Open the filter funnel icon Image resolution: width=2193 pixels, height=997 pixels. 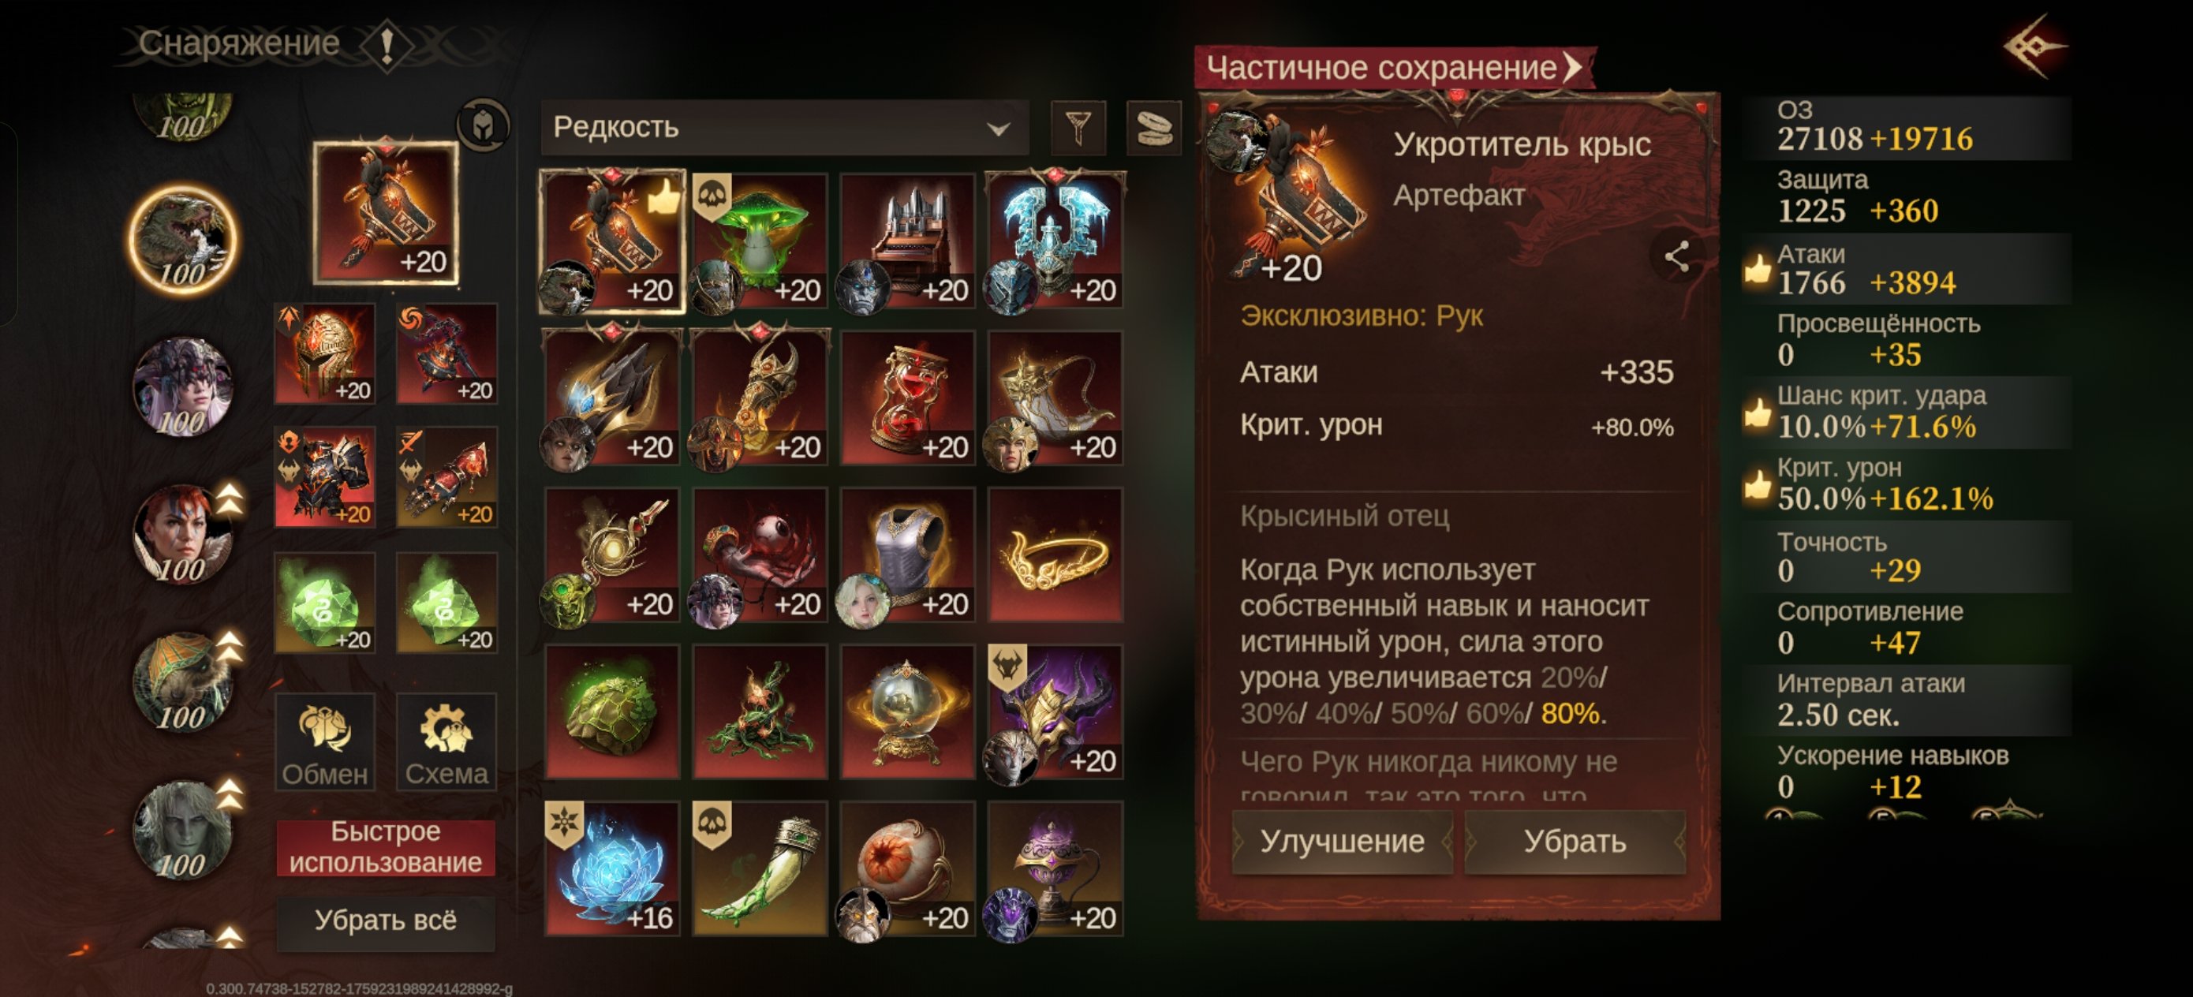click(1078, 128)
